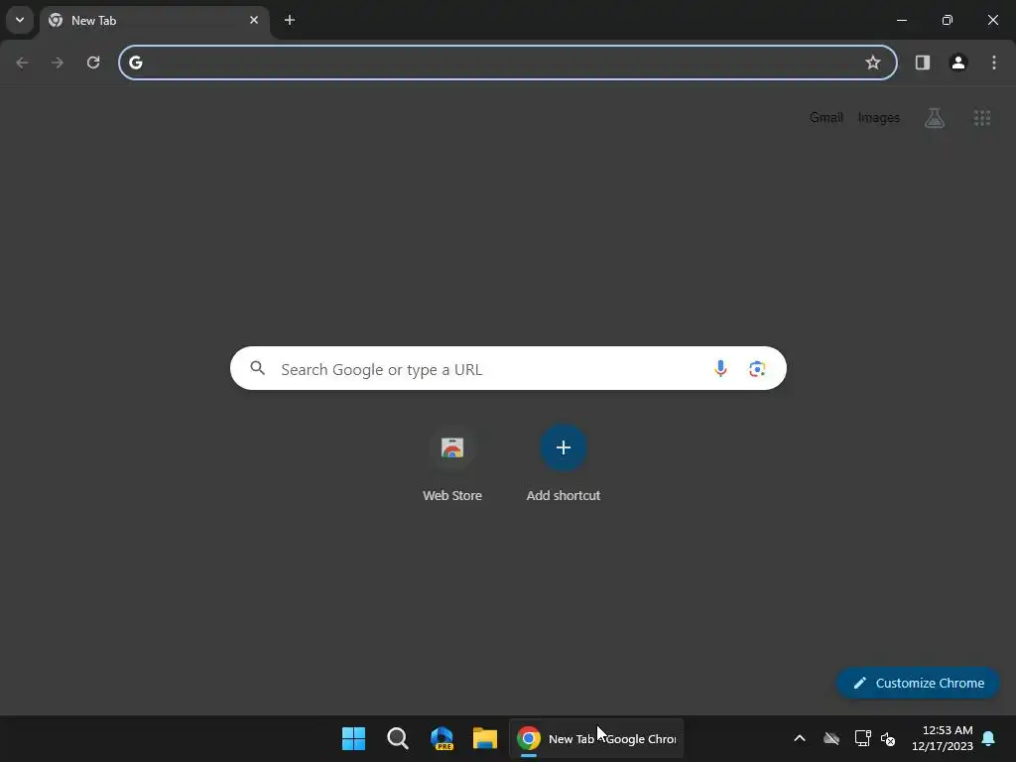Image resolution: width=1016 pixels, height=762 pixels.
Task: Open File Explorer from taskbar
Action: [484, 738]
